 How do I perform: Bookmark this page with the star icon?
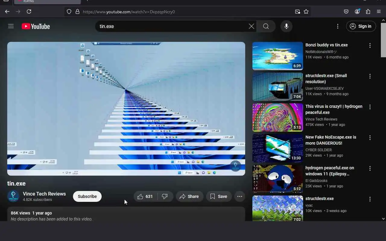[306, 11]
